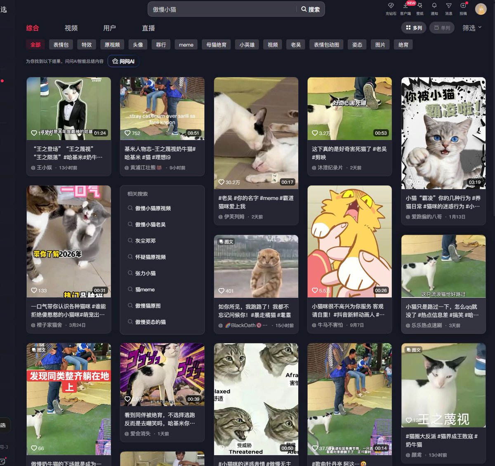This screenshot has width=495, height=466.
Task: Select the 老吴 filter chip
Action: [296, 45]
